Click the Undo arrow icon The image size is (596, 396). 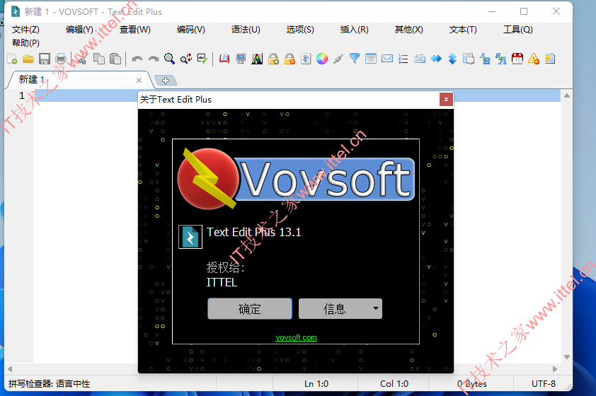(137, 59)
